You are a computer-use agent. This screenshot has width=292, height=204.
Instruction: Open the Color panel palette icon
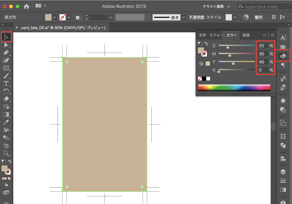click(283, 56)
